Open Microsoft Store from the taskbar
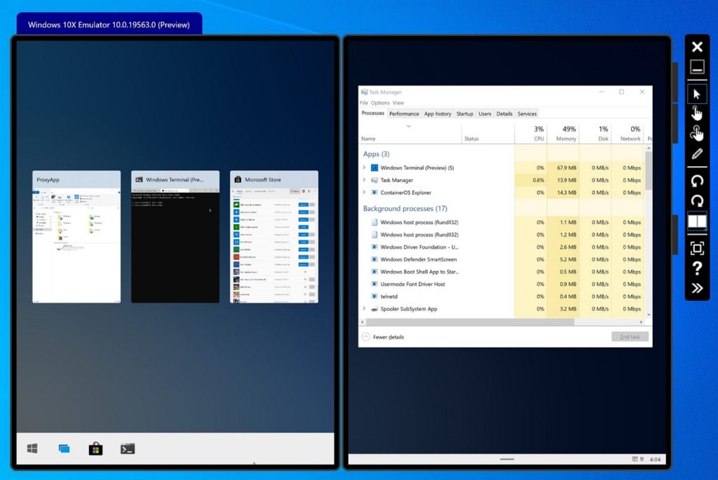 [x=95, y=448]
